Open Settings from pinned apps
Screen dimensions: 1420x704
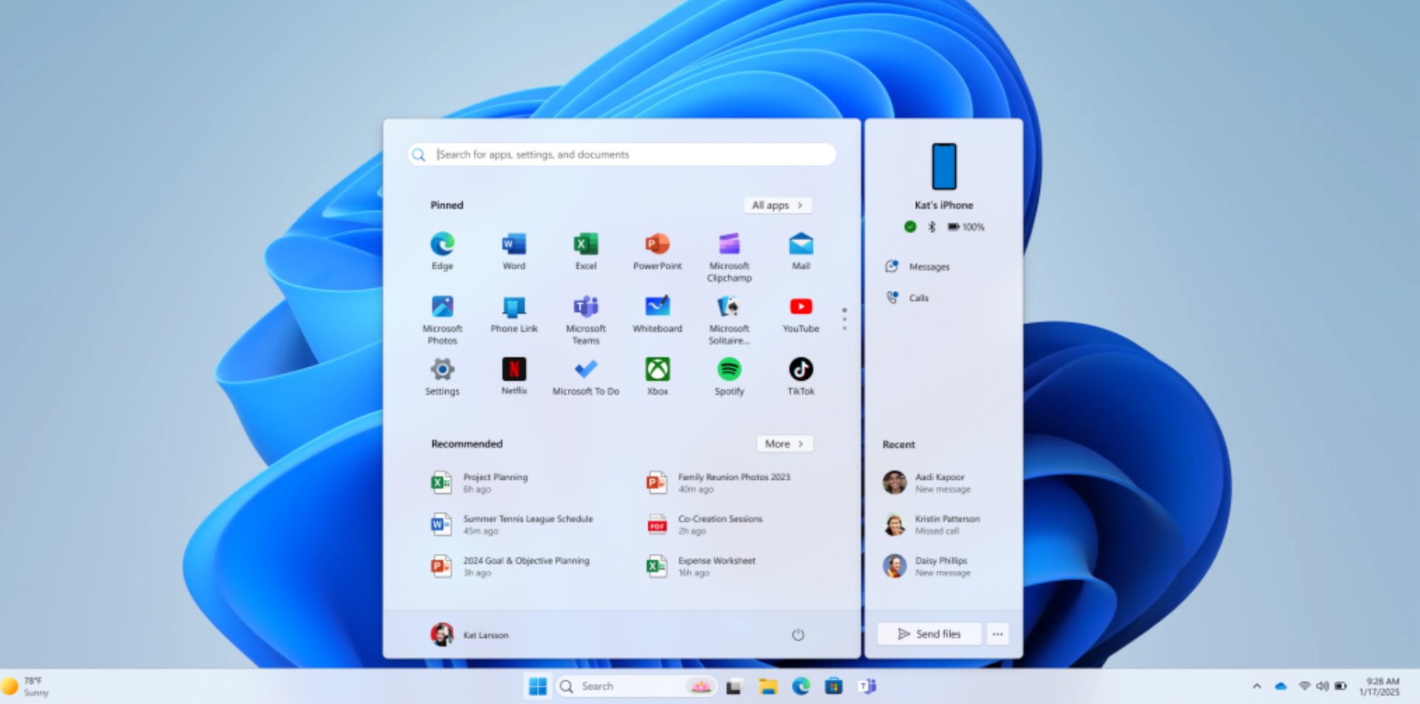click(x=442, y=377)
